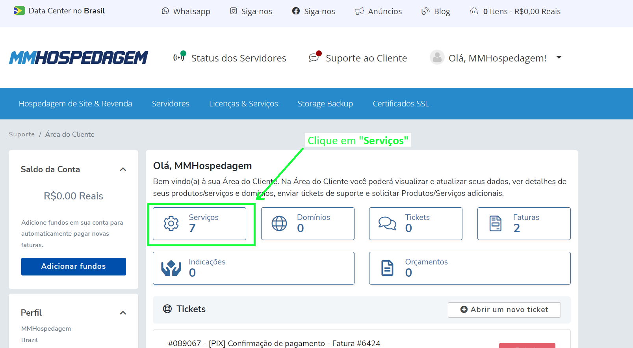
Task: Click the Instagram icon beside Siga-nos
Action: pos(234,11)
